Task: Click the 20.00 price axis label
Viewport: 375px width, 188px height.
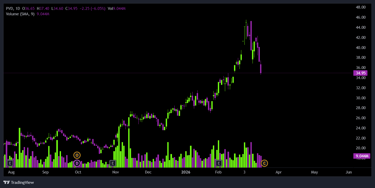Action: (361, 148)
